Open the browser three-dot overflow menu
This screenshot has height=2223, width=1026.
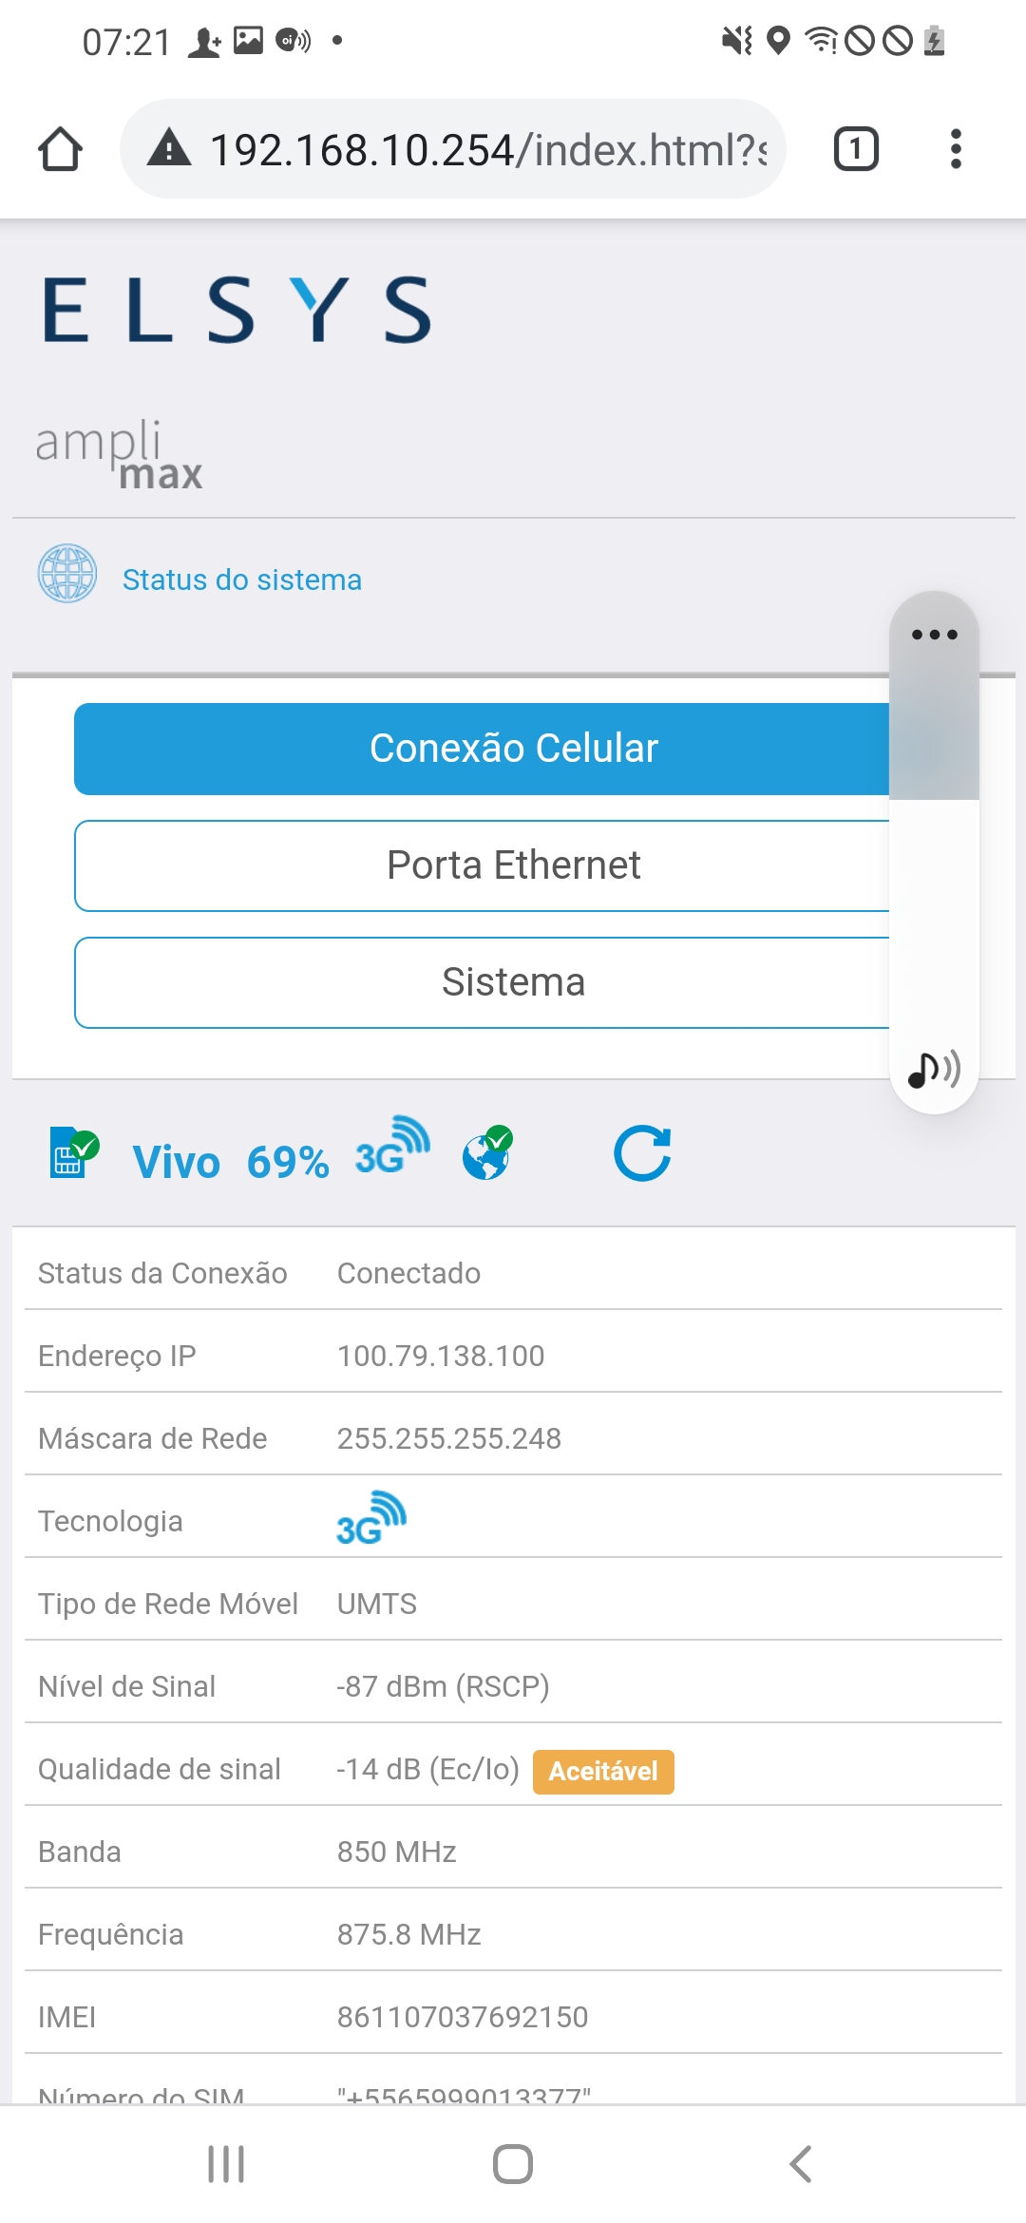[956, 149]
